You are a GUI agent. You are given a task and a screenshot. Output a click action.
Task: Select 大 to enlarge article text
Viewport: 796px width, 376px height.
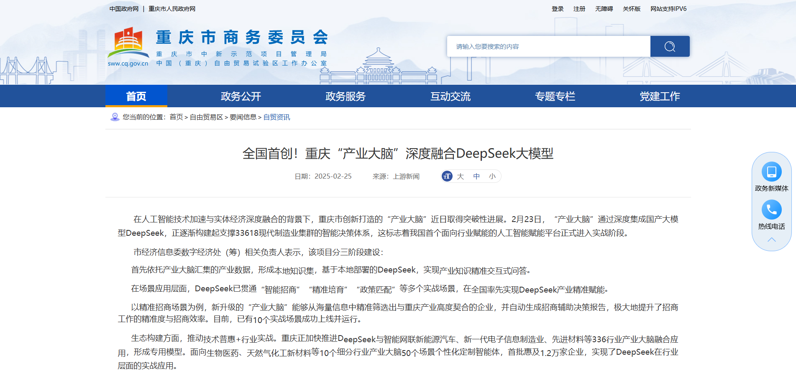461,176
